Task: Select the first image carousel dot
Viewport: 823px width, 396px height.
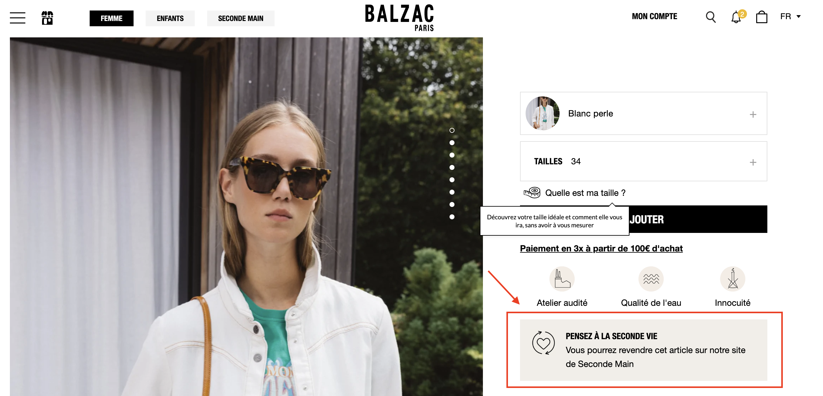Action: click(x=452, y=130)
